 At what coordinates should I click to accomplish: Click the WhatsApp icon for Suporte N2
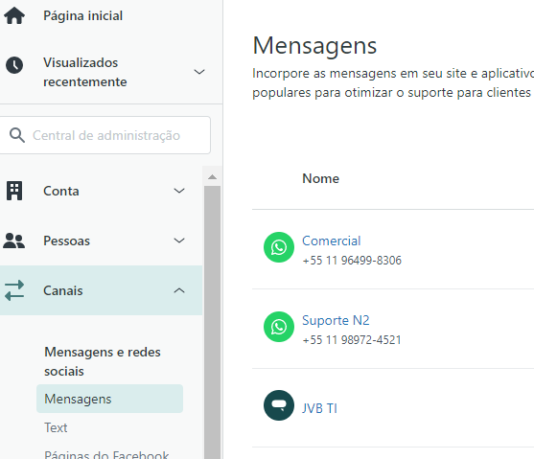tap(279, 327)
